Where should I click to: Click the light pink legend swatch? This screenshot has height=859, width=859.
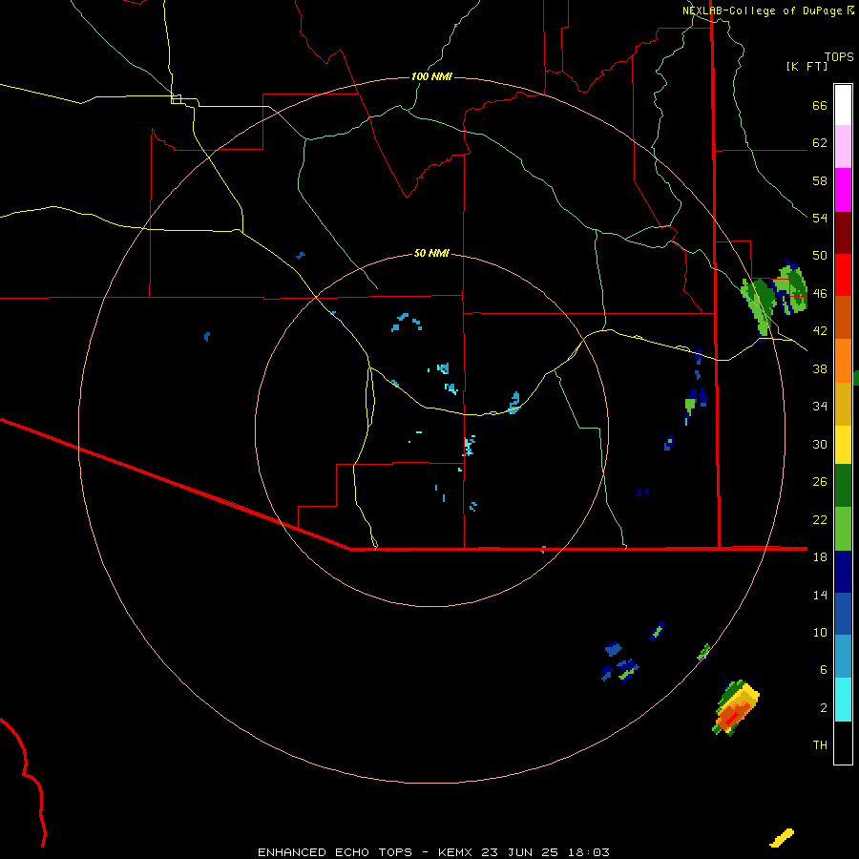(x=843, y=146)
